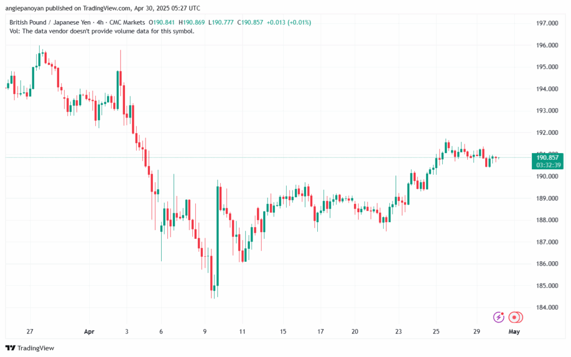Image resolution: width=571 pixels, height=357 pixels.
Task: Click the 15 date label on time axis
Action: tap(283, 331)
